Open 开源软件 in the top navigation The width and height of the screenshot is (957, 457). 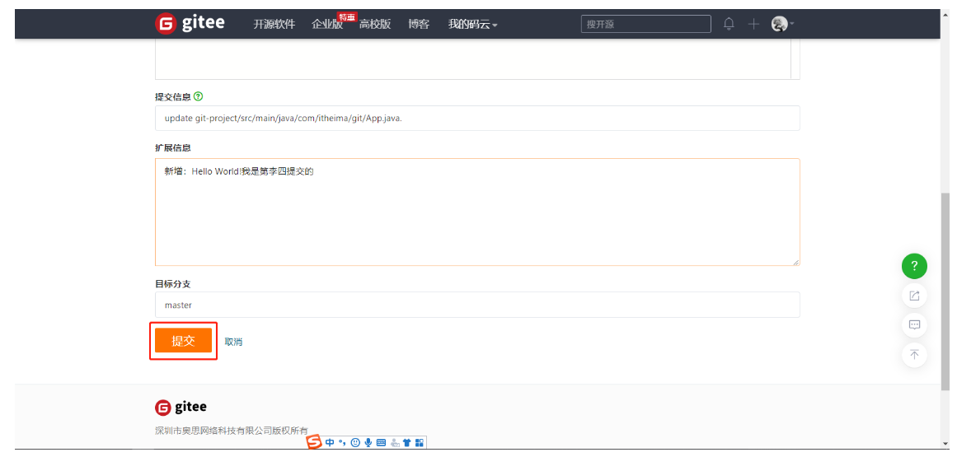coord(274,25)
